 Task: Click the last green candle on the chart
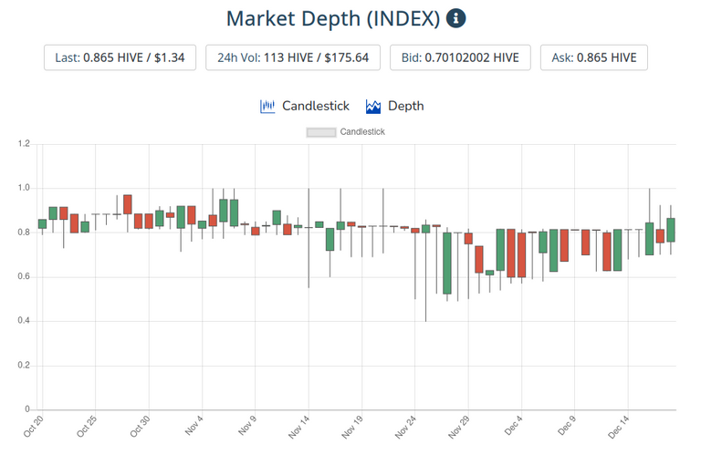click(671, 230)
